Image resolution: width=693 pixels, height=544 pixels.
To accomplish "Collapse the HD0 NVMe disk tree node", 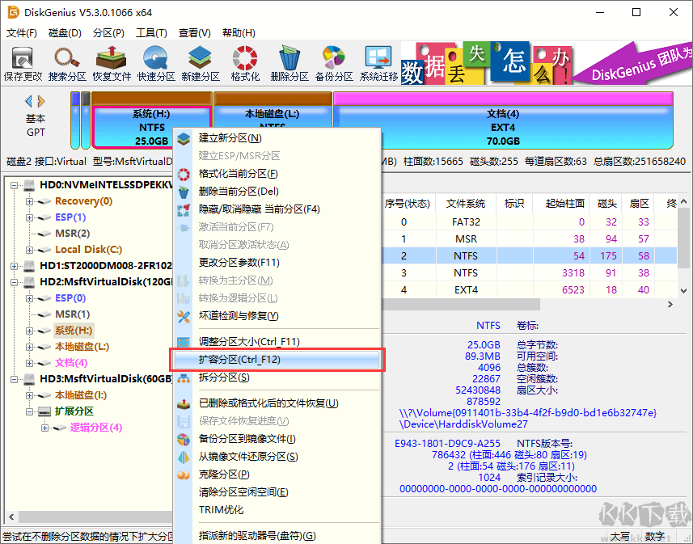I will click(15, 185).
